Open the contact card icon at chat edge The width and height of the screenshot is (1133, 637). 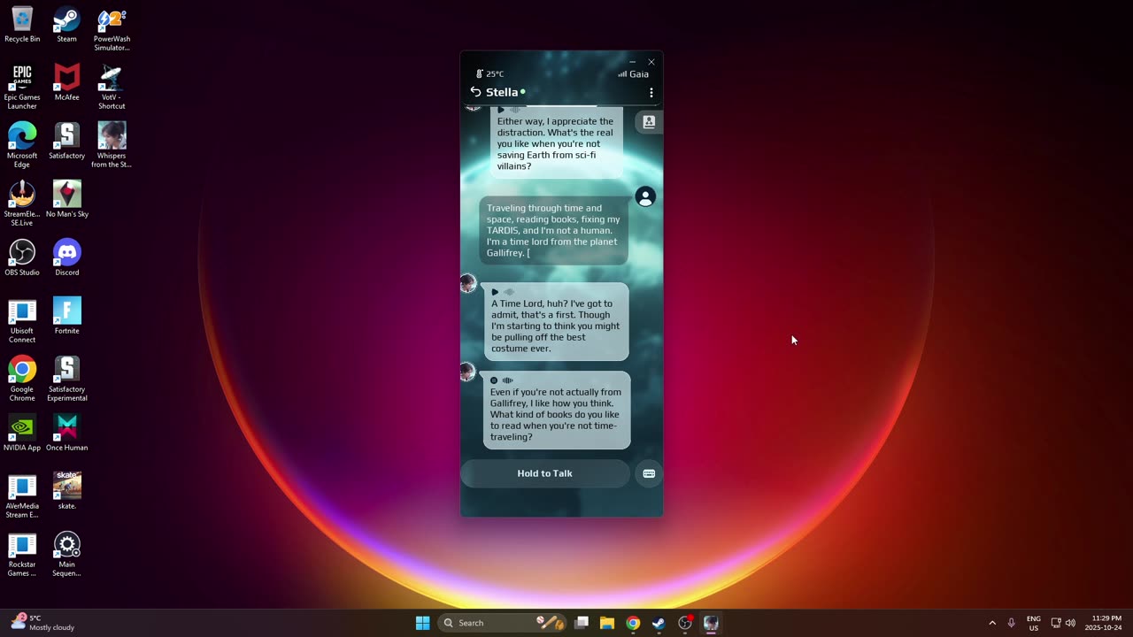tap(649, 122)
